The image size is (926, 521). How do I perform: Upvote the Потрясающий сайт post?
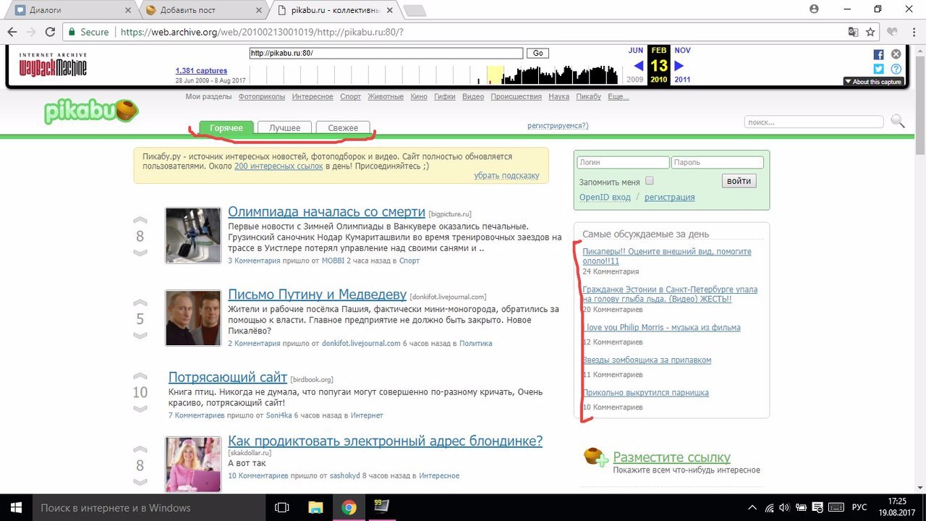[140, 376]
